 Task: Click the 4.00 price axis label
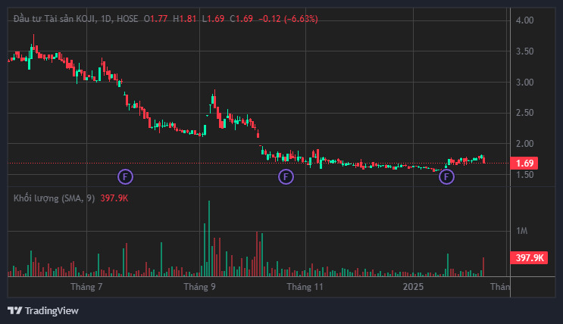click(x=524, y=20)
